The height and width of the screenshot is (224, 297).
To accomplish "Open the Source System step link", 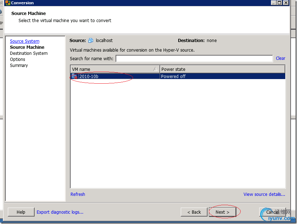I will (x=25, y=41).
